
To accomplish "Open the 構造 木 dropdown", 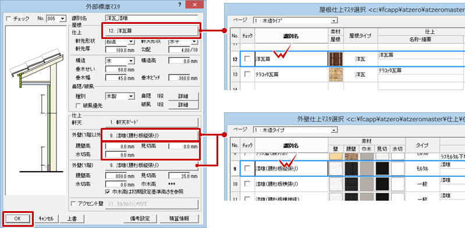I will pyautogui.click(x=132, y=60).
